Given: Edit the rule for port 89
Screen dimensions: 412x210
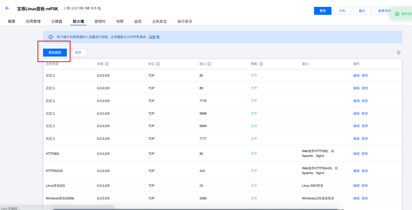Looking at the screenshot, I should [356, 88].
